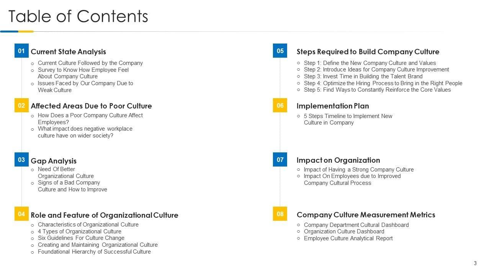490x275 pixels.
Task: Open the Current State Analysis heading
Action: coord(68,52)
